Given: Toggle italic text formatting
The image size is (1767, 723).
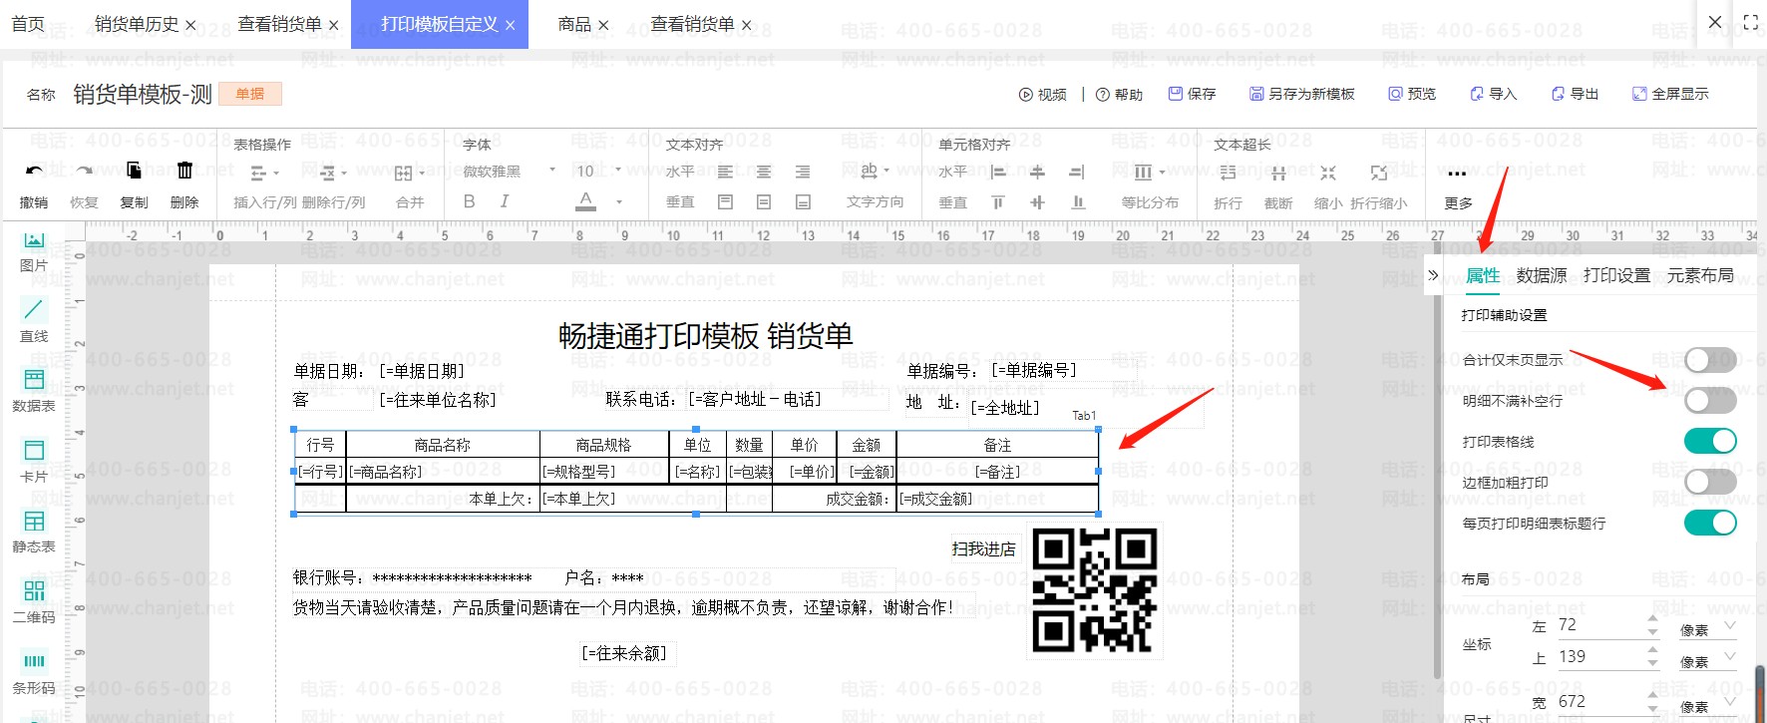Looking at the screenshot, I should (505, 201).
